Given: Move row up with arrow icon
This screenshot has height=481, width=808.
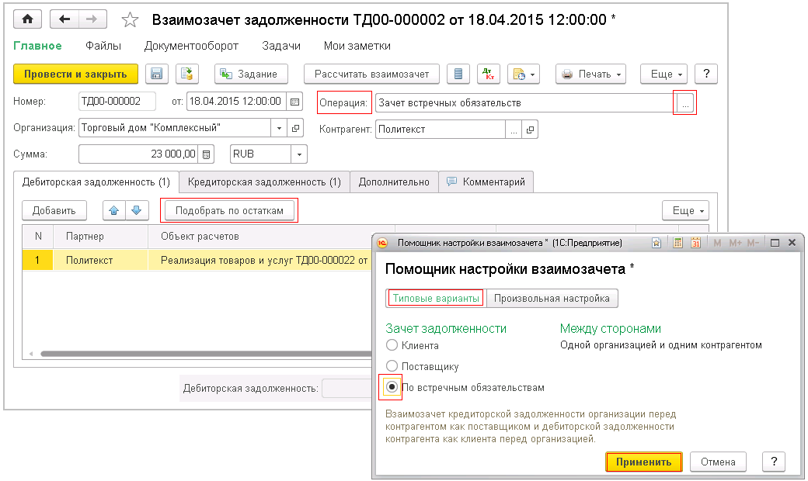Looking at the screenshot, I should click(x=114, y=210).
